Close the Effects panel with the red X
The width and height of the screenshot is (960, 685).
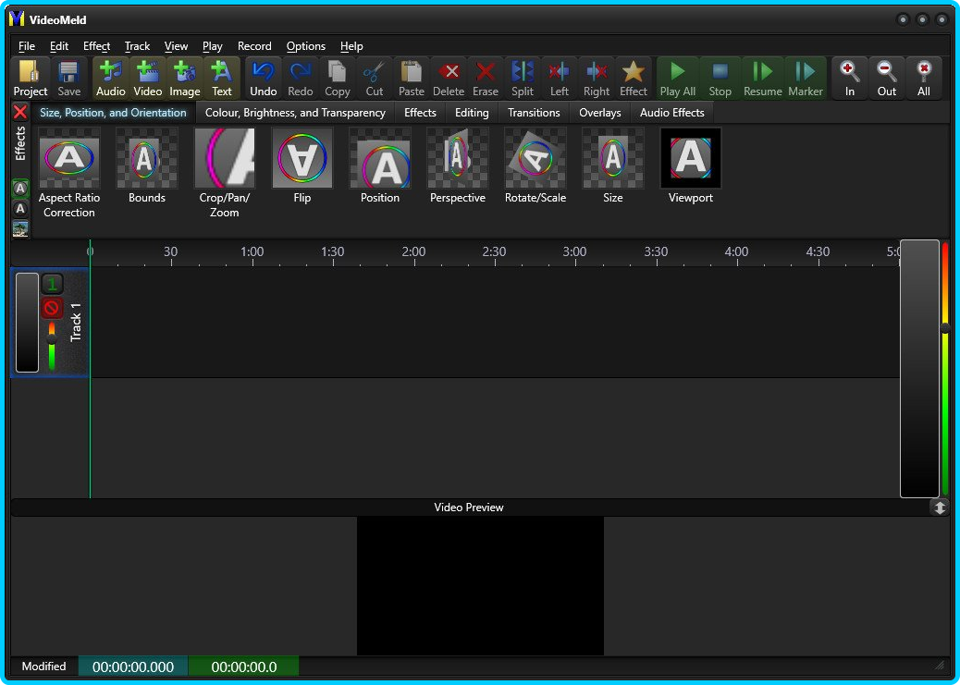20,112
